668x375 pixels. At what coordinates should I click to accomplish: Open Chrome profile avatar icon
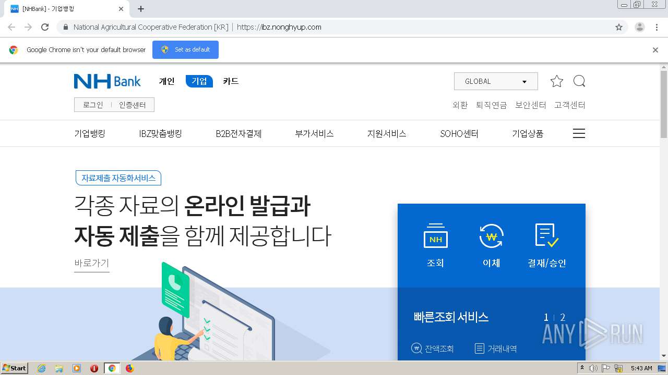coord(640,27)
